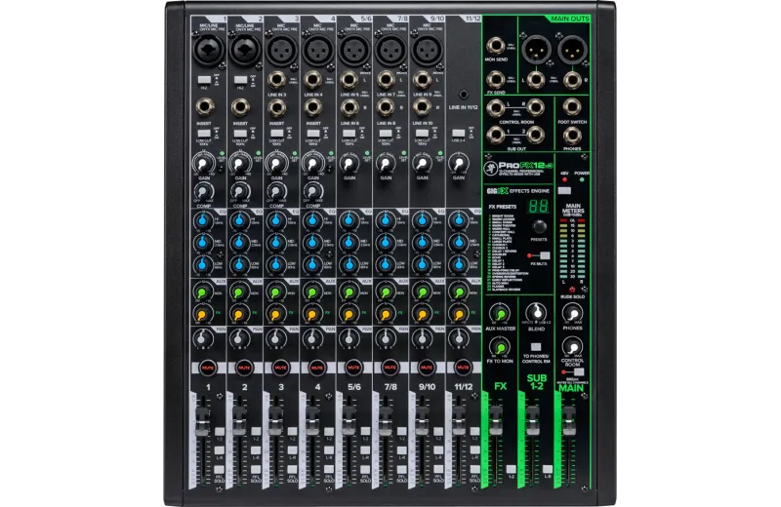Click the channel 9/10 volume fader
This screenshot has width=781, height=507.
[x=422, y=420]
